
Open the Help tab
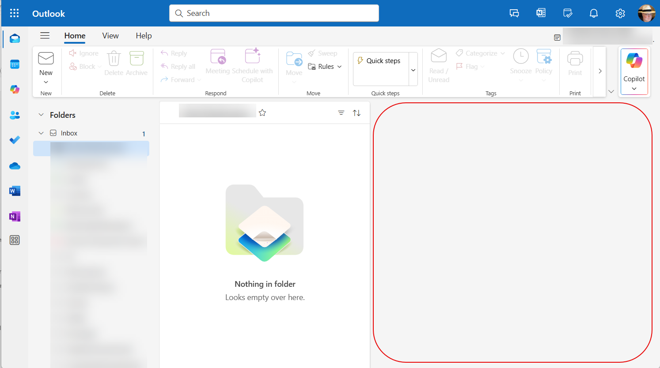[144, 36]
